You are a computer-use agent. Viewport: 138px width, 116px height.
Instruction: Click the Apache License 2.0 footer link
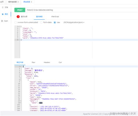[92, 114]
